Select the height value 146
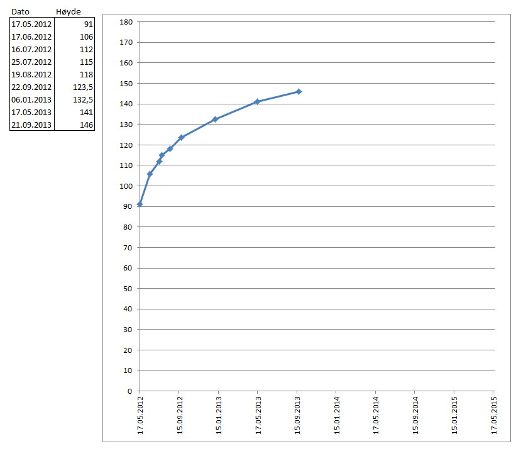Image resolution: width=521 pixels, height=451 pixels. click(86, 125)
